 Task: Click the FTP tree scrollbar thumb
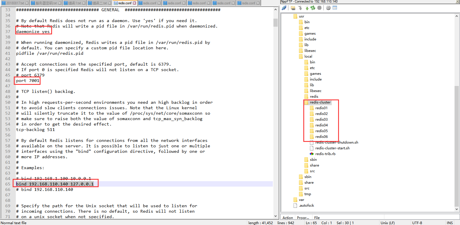(457, 146)
